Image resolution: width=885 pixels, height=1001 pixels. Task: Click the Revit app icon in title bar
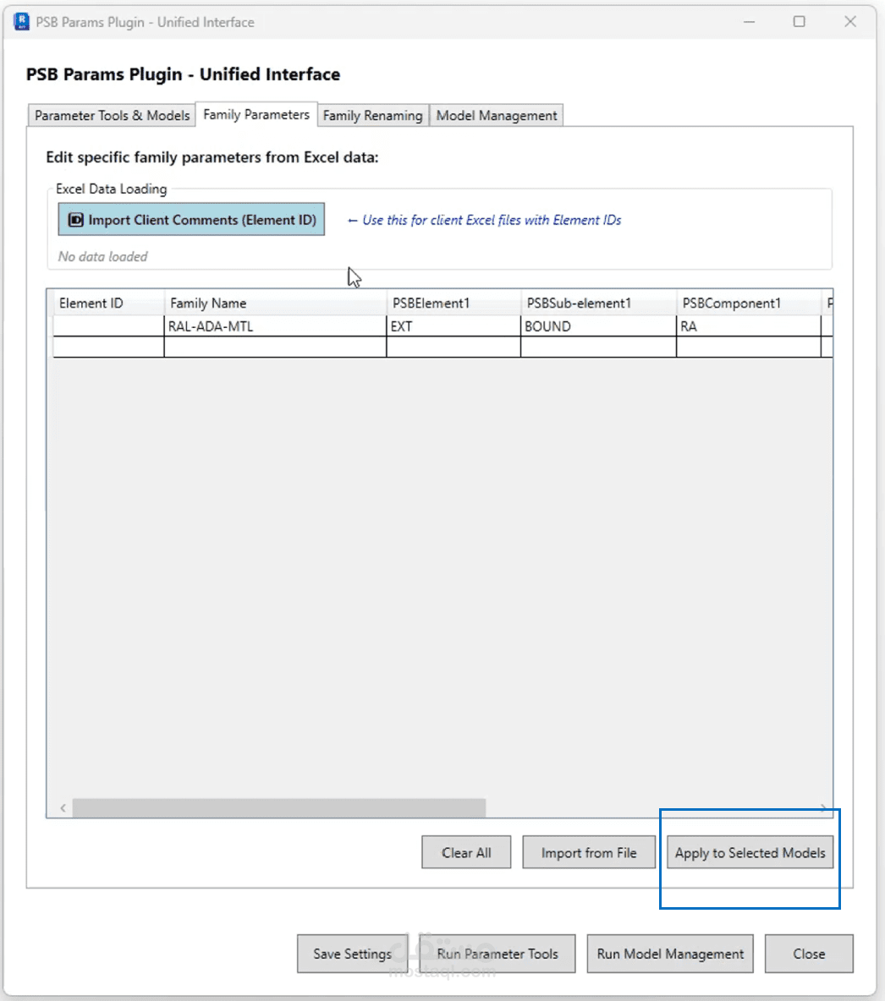21,22
